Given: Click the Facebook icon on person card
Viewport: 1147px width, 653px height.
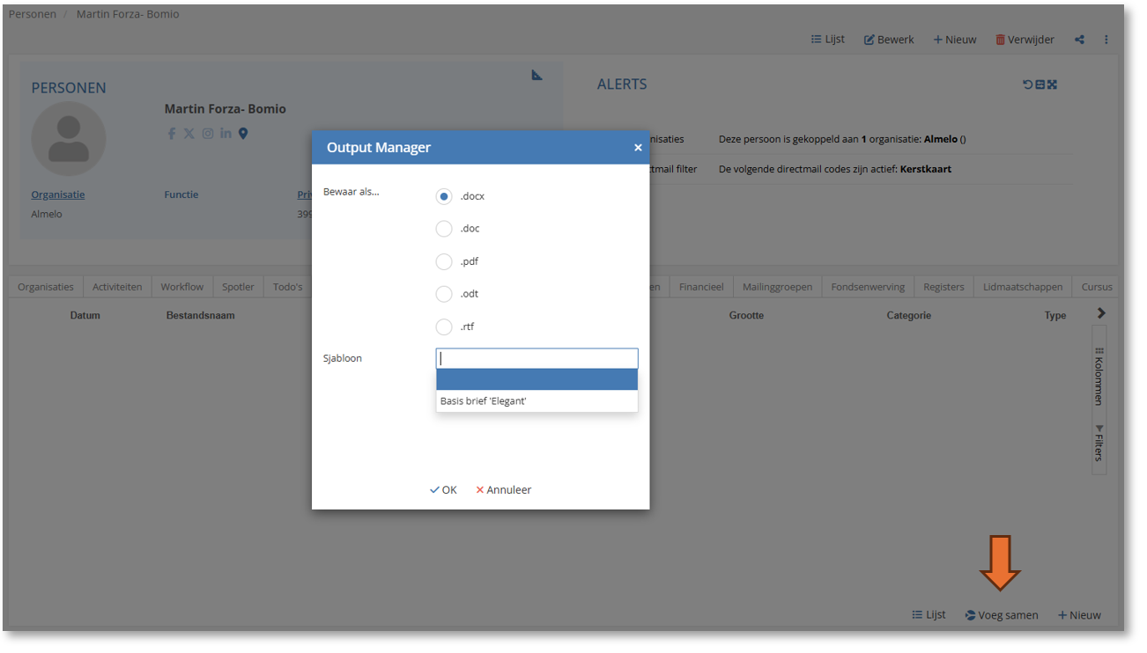Looking at the screenshot, I should (x=172, y=134).
